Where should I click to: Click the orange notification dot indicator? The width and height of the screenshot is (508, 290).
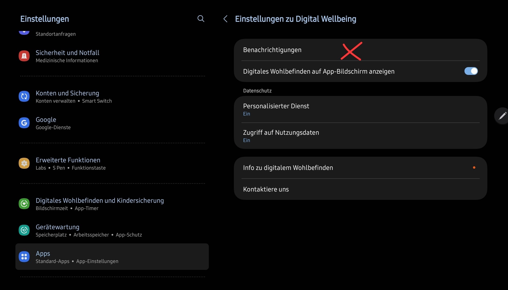474,168
